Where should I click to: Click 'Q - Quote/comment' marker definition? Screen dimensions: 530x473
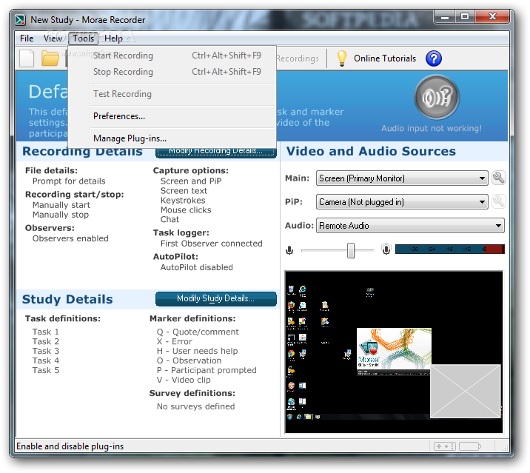[198, 332]
